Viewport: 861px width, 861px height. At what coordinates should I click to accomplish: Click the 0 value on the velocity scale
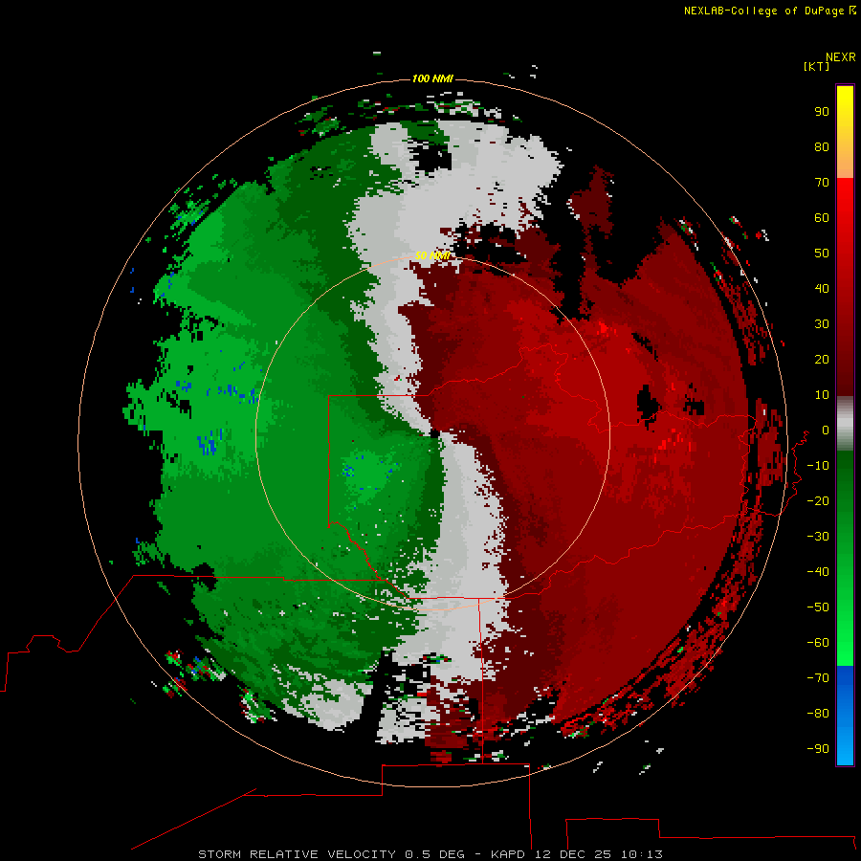[x=826, y=430]
